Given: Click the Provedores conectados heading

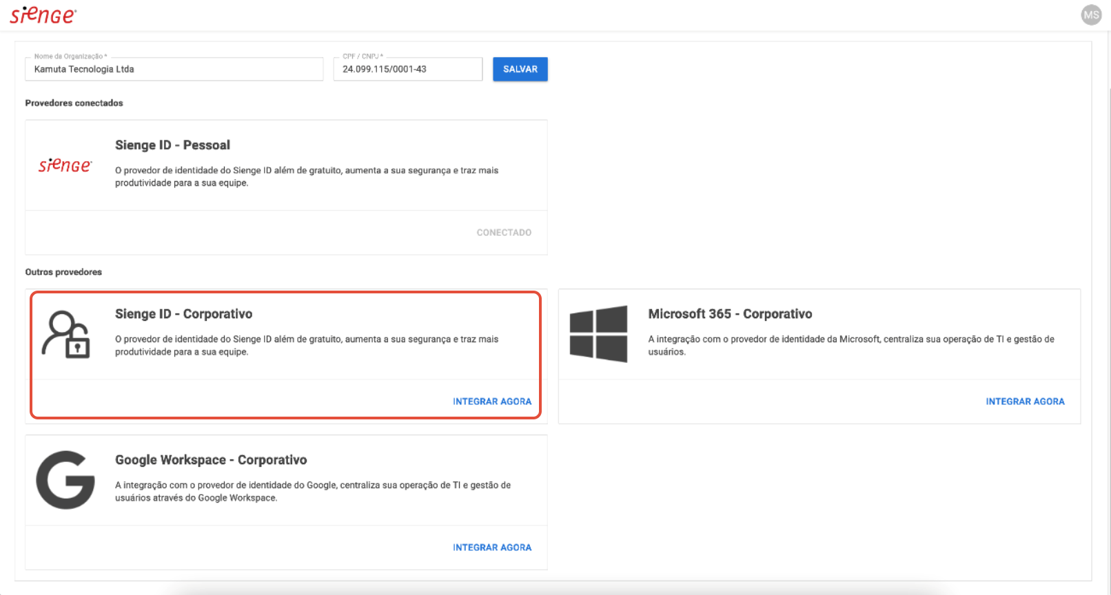Looking at the screenshot, I should (x=74, y=103).
